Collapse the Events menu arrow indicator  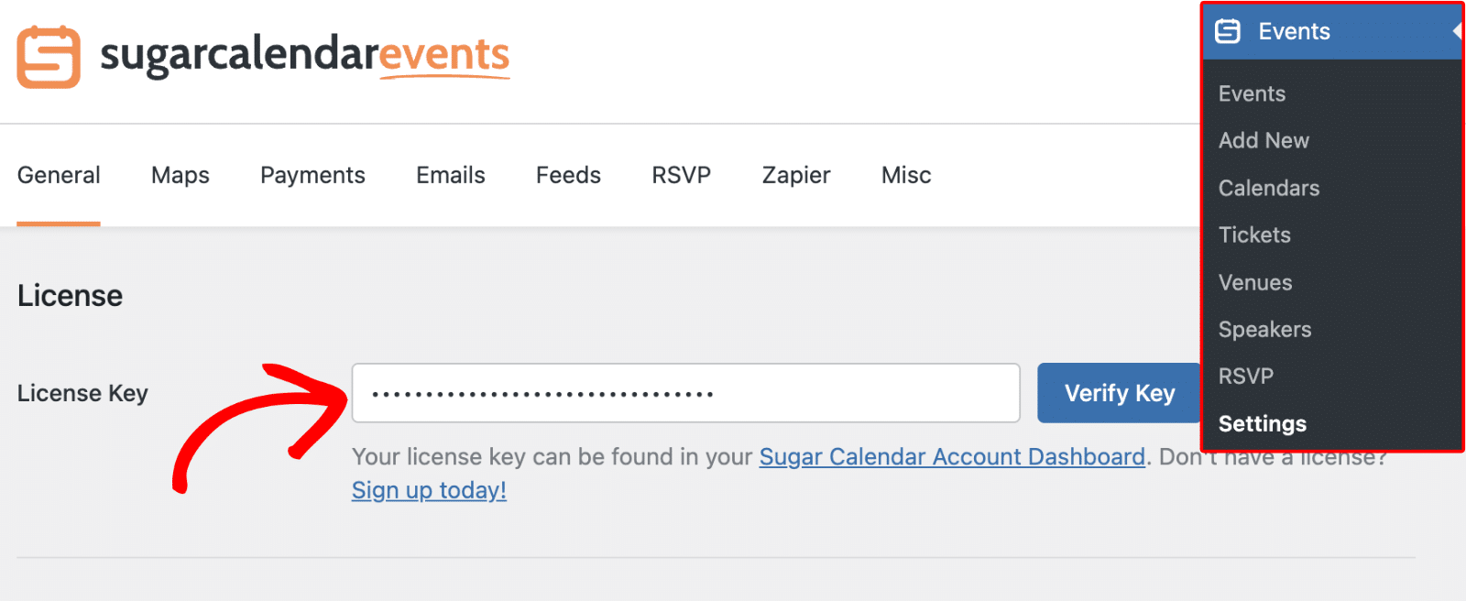tap(1456, 31)
